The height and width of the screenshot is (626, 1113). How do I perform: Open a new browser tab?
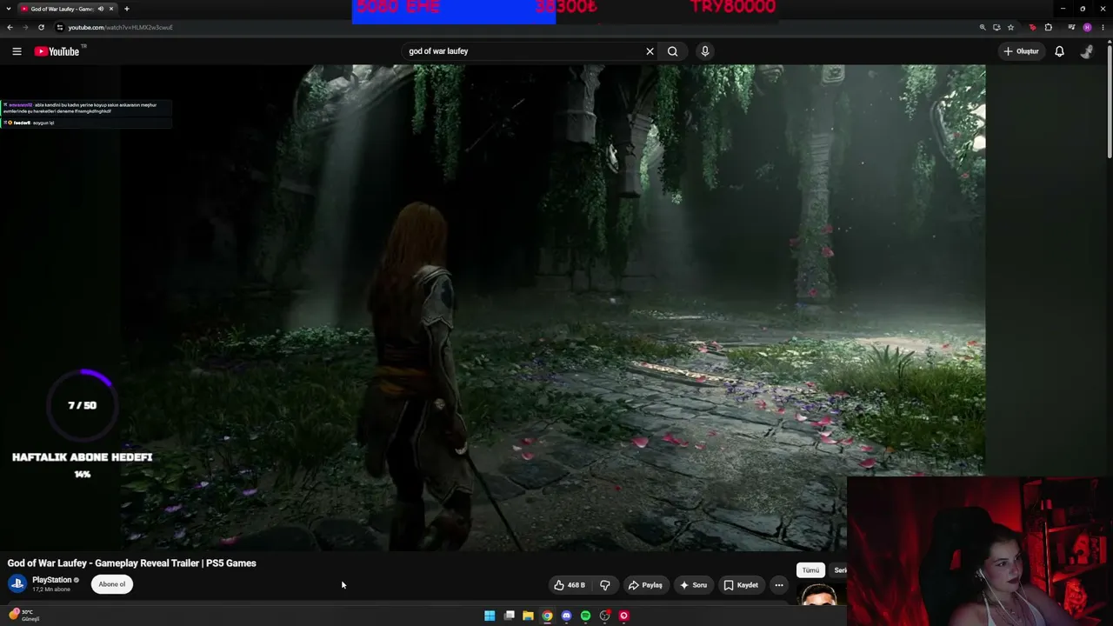click(127, 9)
